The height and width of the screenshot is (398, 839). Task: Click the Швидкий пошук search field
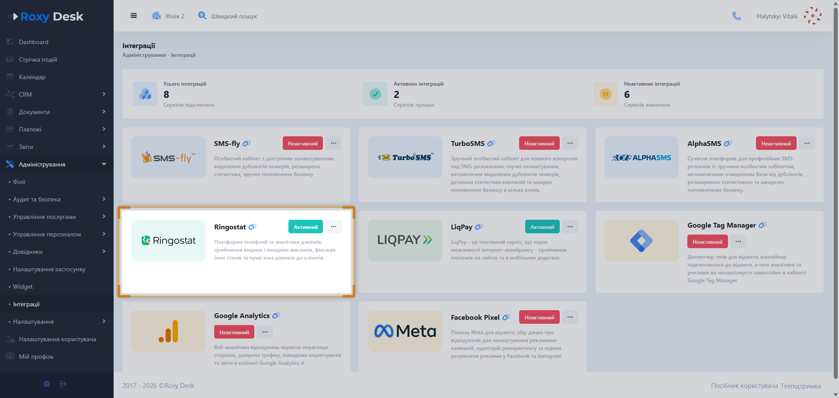[234, 16]
